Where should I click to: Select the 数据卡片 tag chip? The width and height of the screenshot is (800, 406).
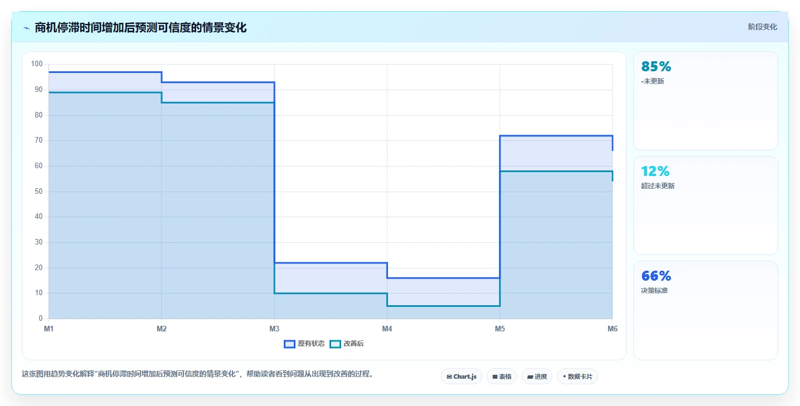(x=578, y=376)
